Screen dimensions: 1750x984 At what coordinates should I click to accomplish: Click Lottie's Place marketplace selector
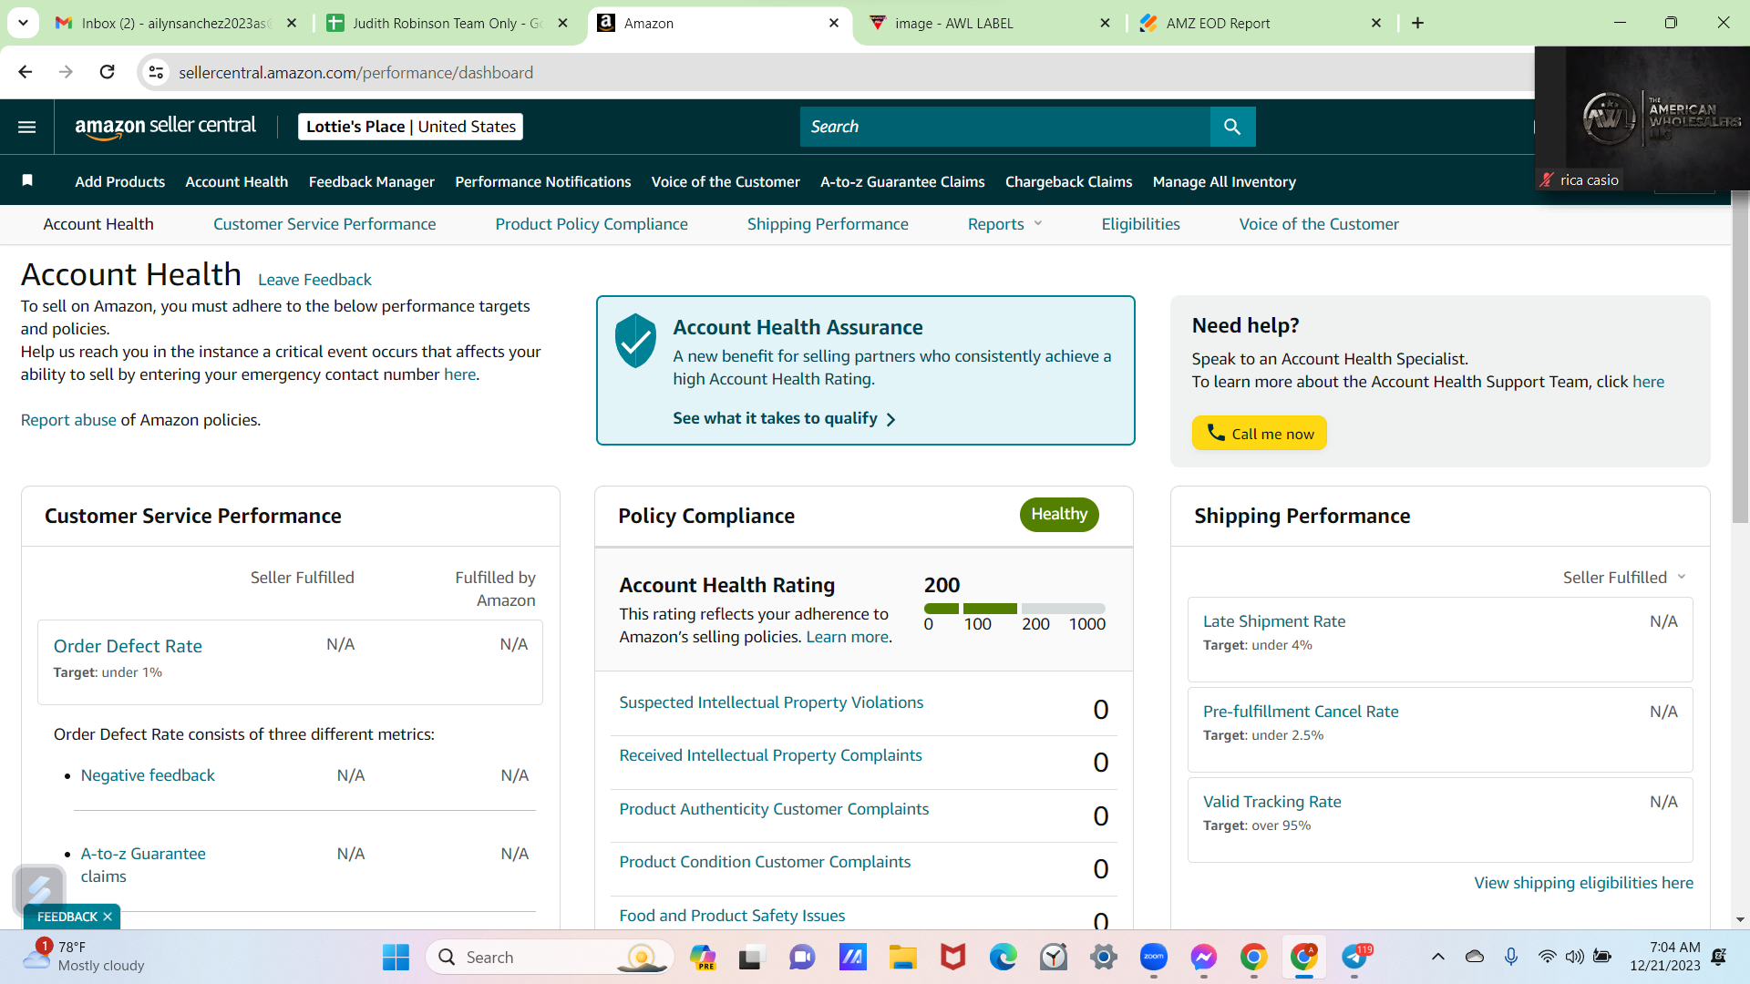pos(410,127)
